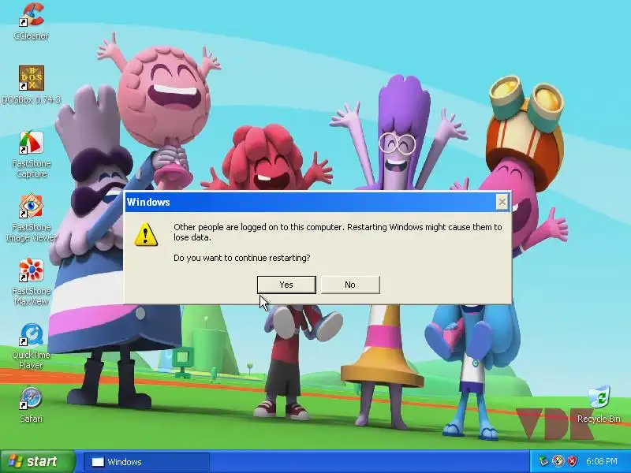The image size is (631, 473).
Task: Select the Windows taskbar button
Action: 147,462
